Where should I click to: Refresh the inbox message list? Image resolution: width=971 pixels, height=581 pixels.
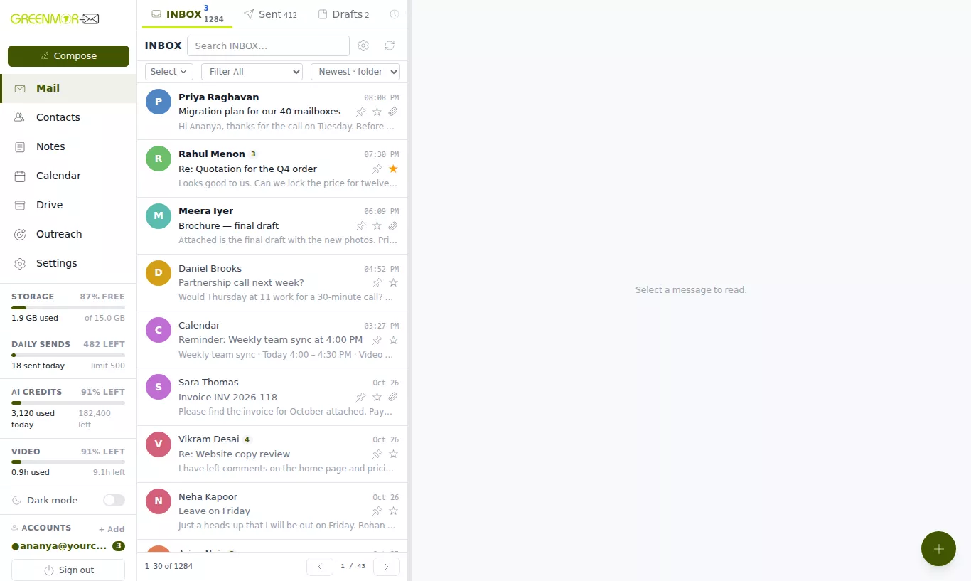390,46
